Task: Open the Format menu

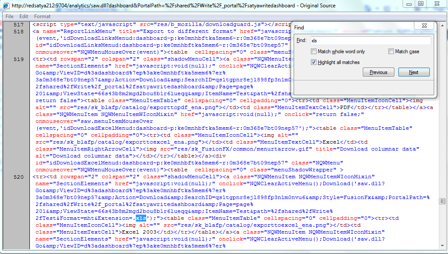Action: (x=42, y=16)
